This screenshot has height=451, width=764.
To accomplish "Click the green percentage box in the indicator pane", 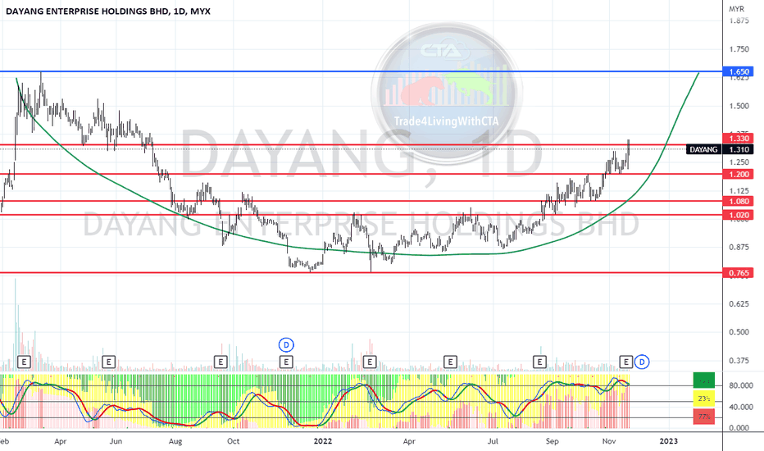I will 704,380.
